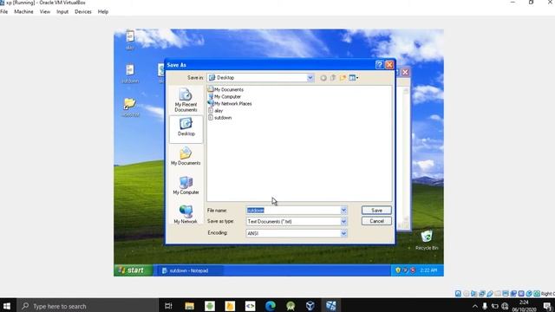The height and width of the screenshot is (312, 555).
Task: Open the VirtualBox File menu
Action: click(3, 11)
